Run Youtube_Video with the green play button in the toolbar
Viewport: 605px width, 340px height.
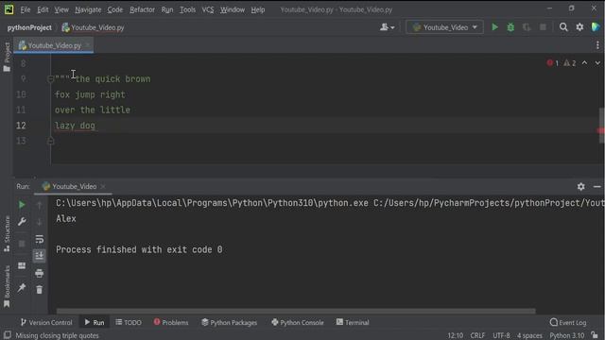[x=494, y=27]
